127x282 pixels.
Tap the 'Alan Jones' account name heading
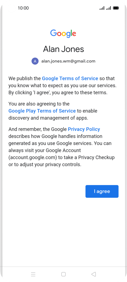[x=63, y=49]
